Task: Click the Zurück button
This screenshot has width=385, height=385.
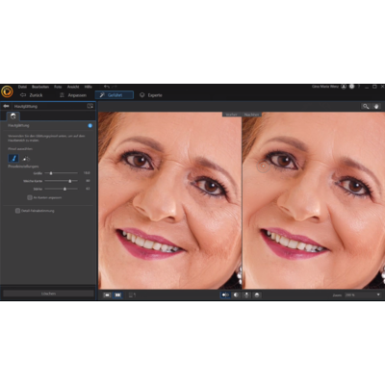Action: tap(32, 95)
